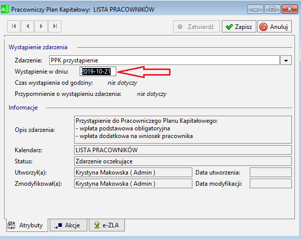Image resolution: width=301 pixels, height=239 pixels.
Task: Click the green app icon in title bar
Action: pos(5,10)
